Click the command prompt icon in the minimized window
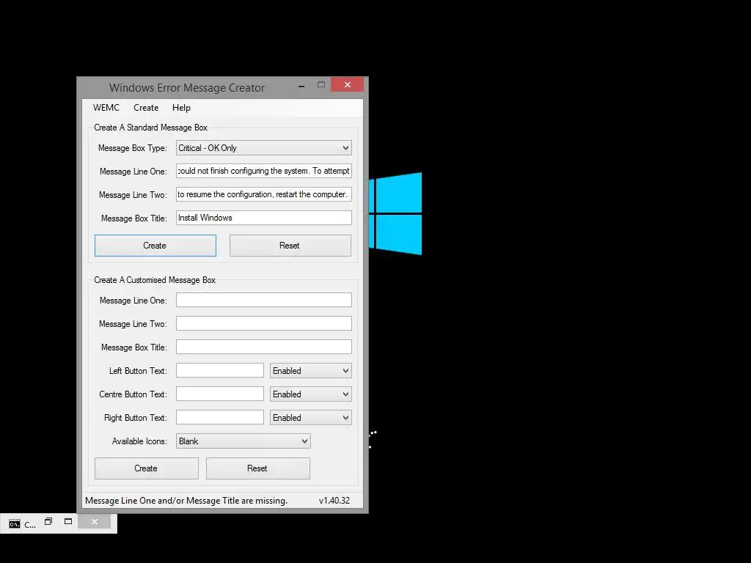The image size is (751, 563). (15, 523)
